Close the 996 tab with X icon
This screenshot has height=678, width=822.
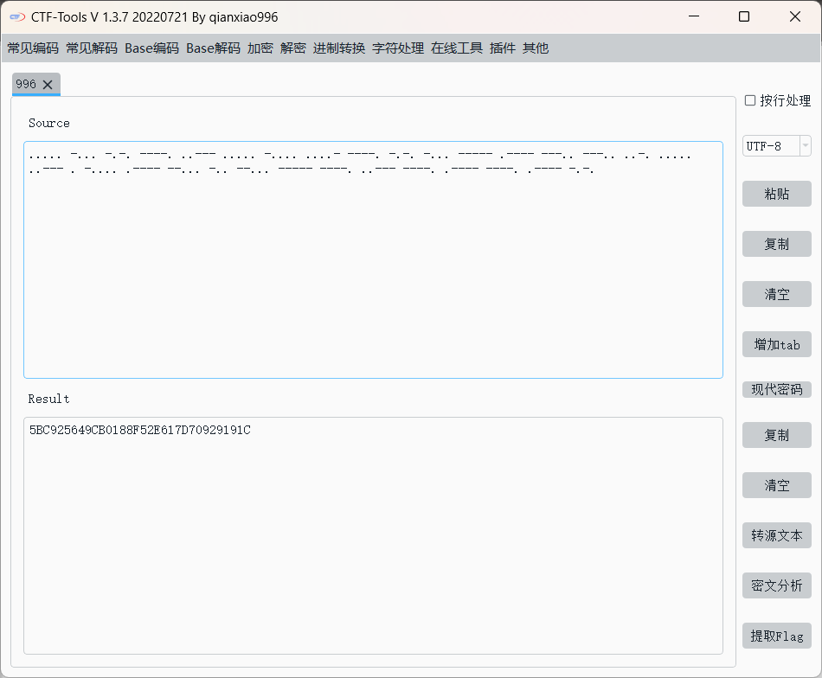click(48, 84)
